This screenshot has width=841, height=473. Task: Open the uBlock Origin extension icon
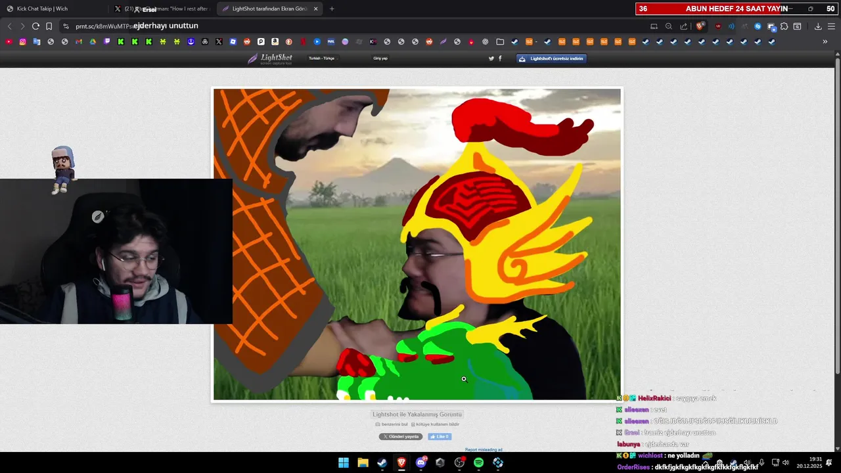coord(717,26)
